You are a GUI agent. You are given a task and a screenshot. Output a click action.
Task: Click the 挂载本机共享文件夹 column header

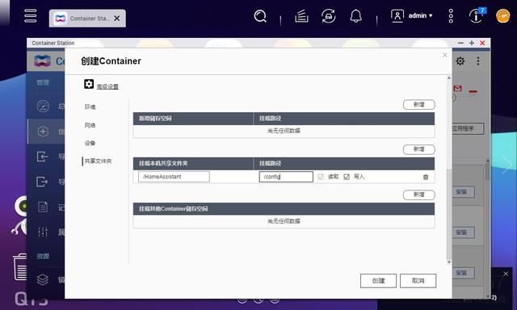[x=193, y=163]
